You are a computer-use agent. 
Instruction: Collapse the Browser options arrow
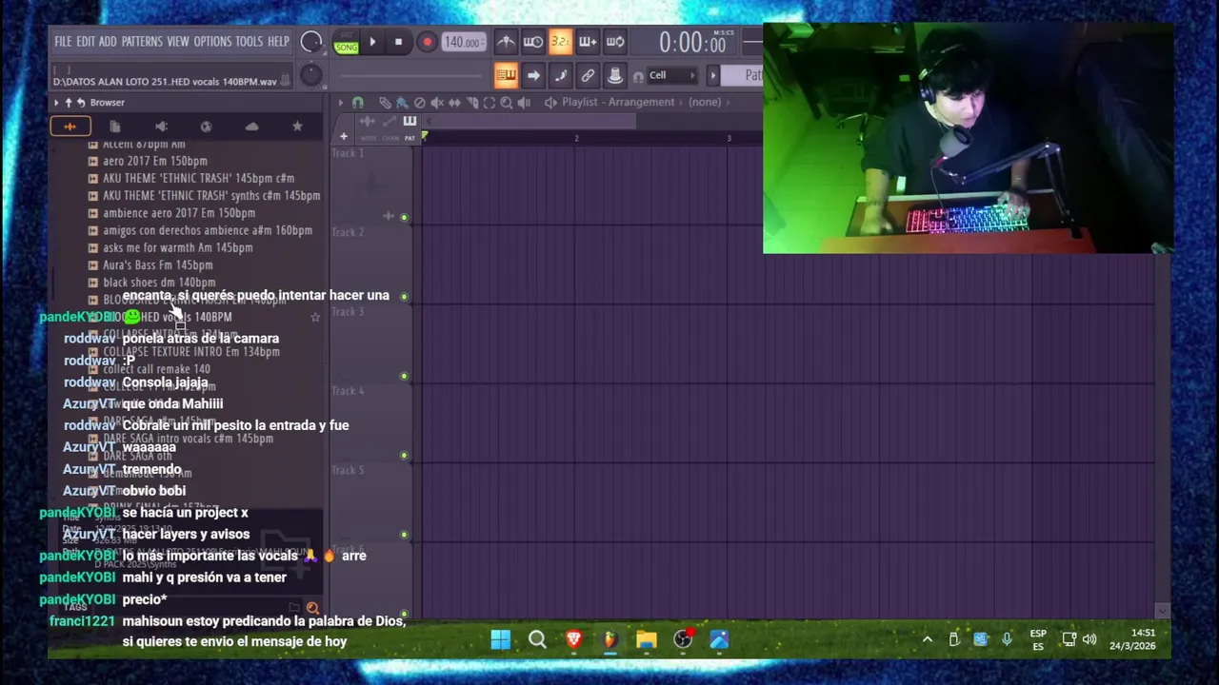pos(56,102)
